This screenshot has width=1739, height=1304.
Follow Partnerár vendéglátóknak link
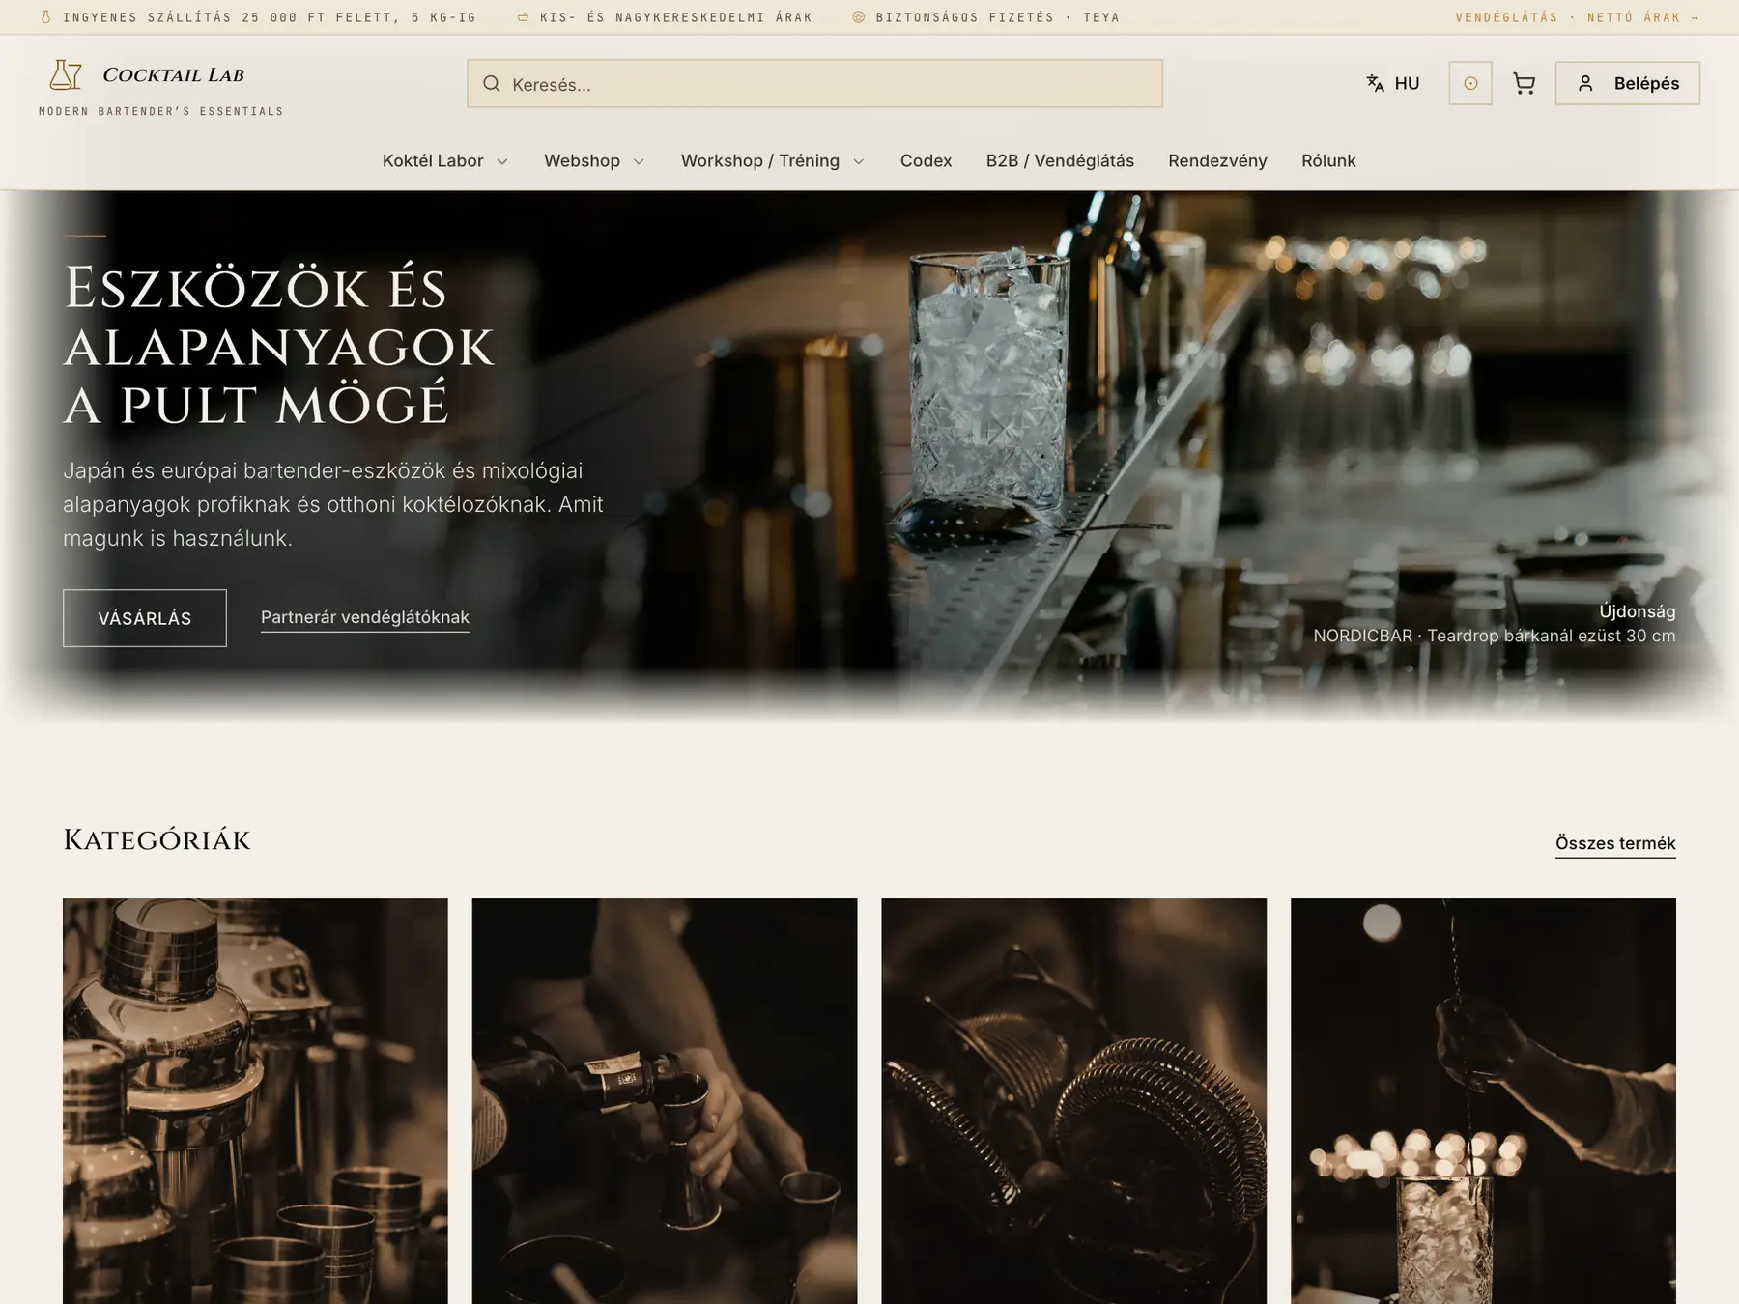pos(365,617)
